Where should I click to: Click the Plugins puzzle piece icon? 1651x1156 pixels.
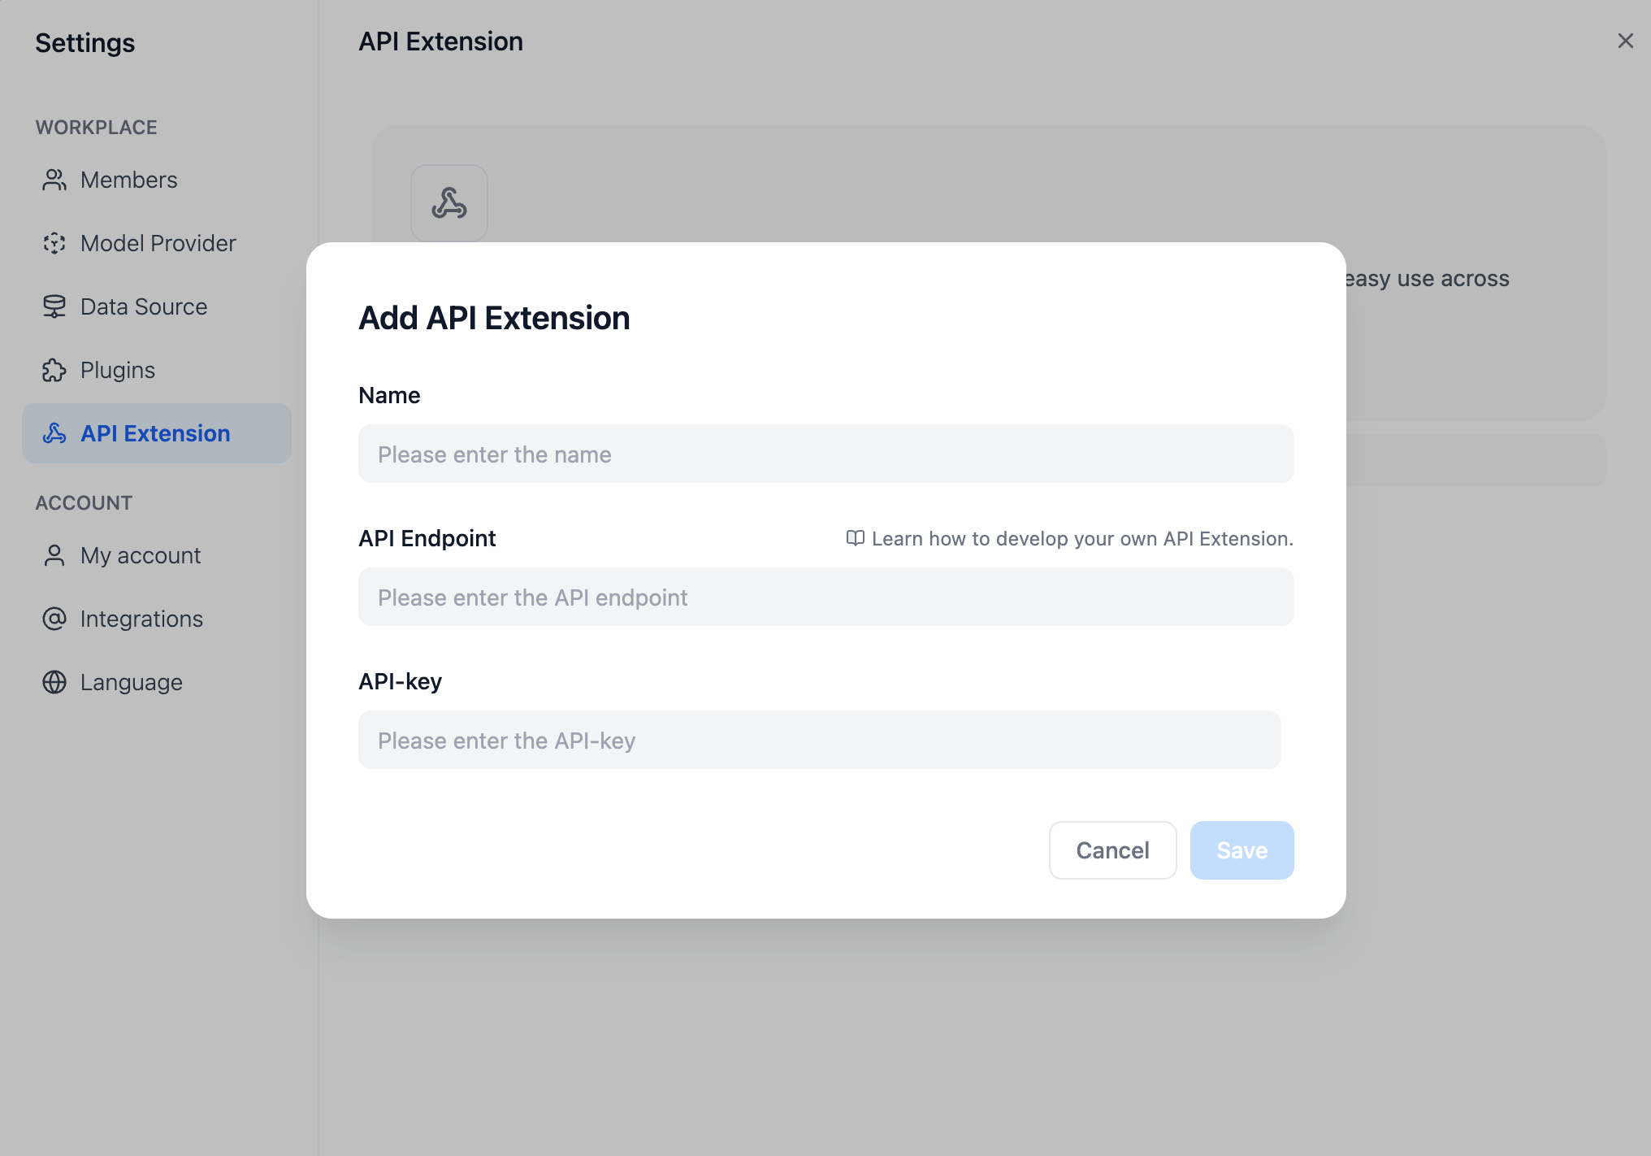point(54,370)
